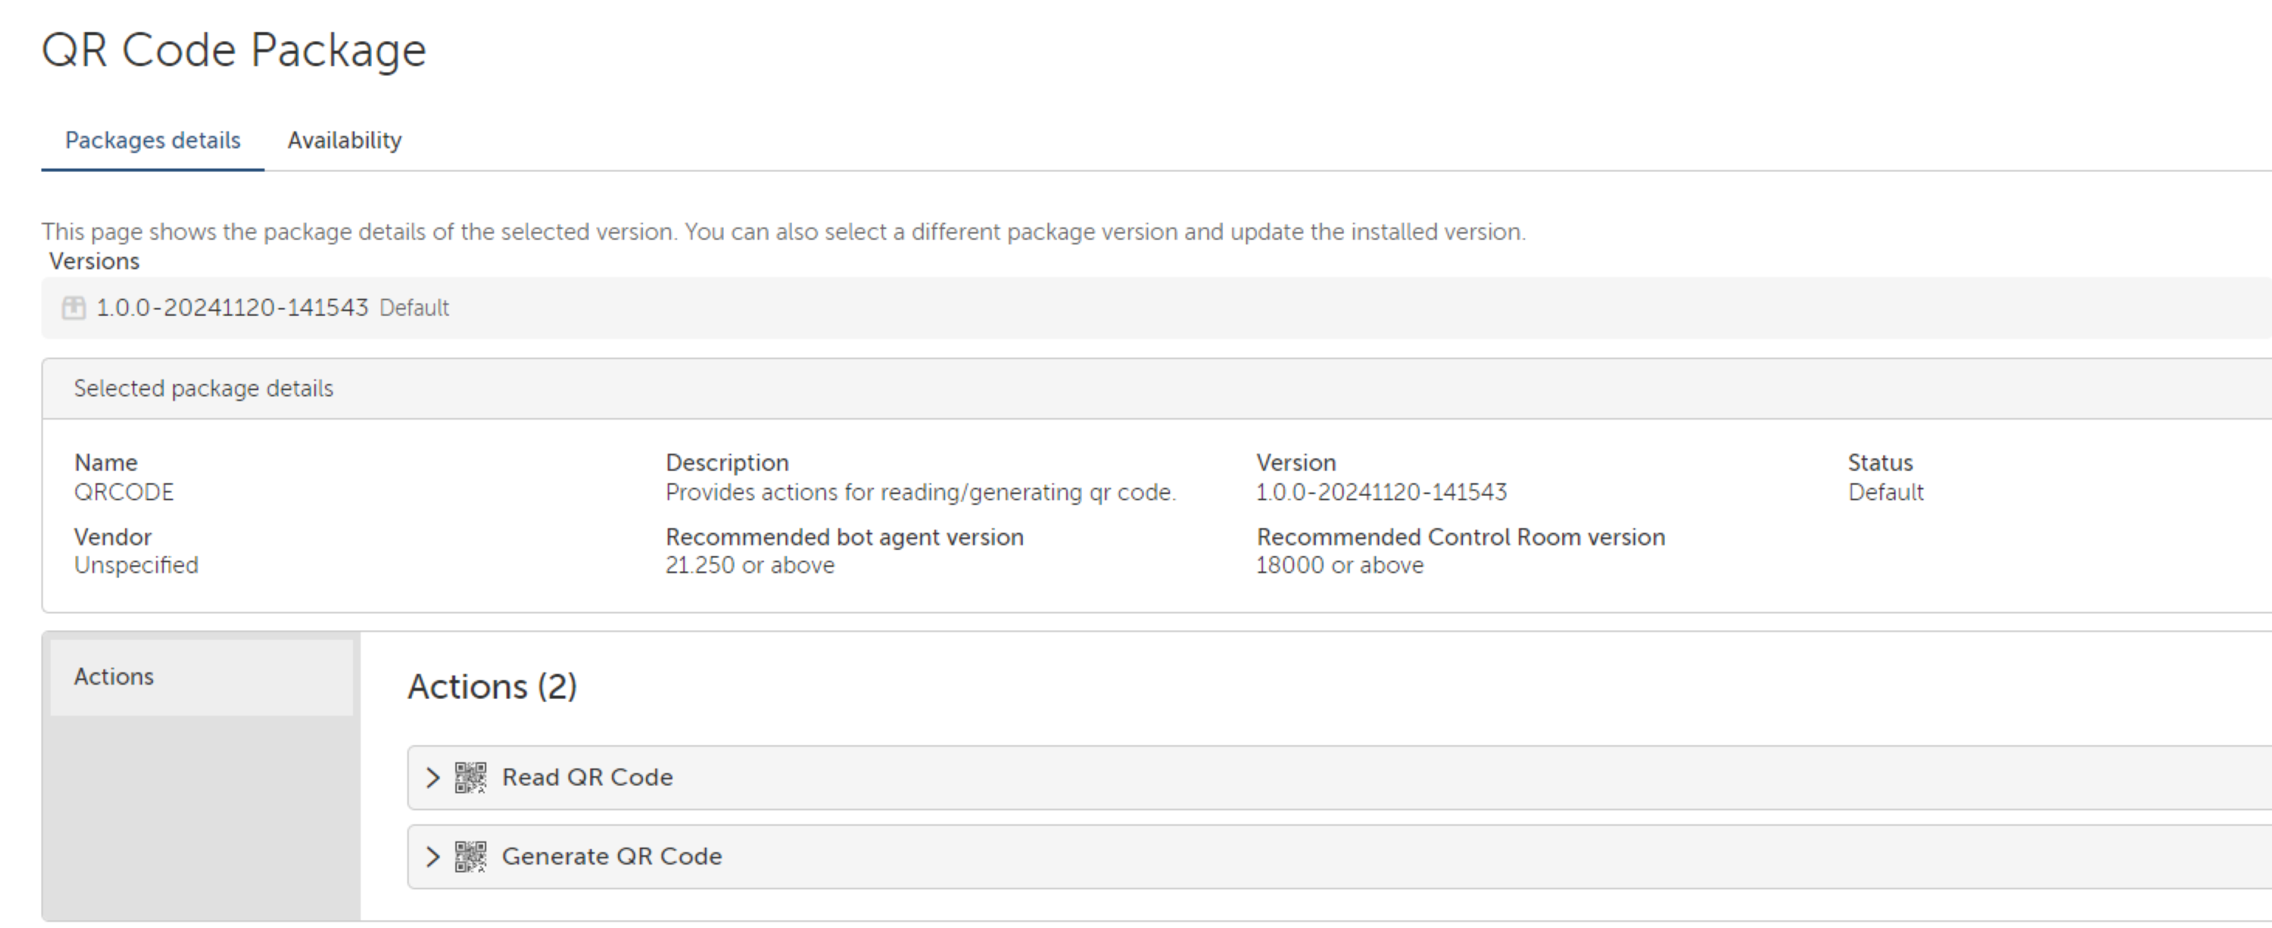This screenshot has width=2272, height=928.
Task: Click the QR Code Package page title
Action: (x=234, y=50)
